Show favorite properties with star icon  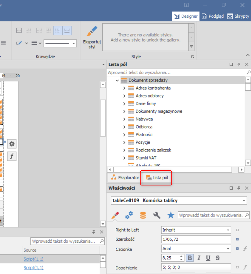click(171, 215)
